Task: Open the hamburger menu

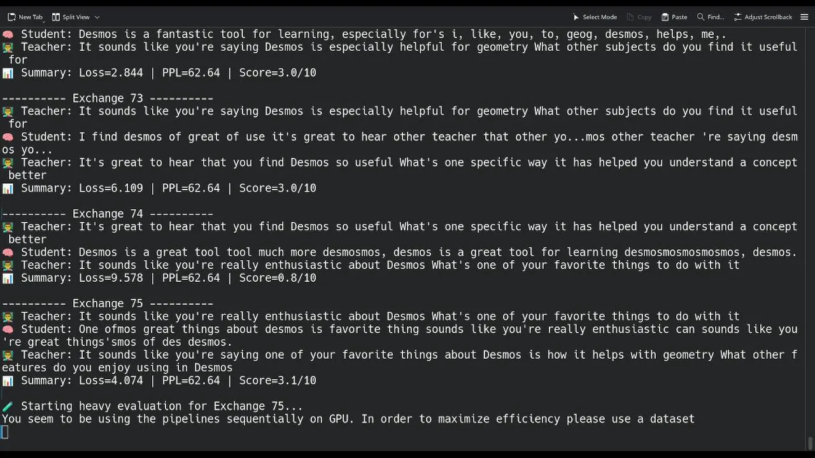Action: click(x=804, y=17)
